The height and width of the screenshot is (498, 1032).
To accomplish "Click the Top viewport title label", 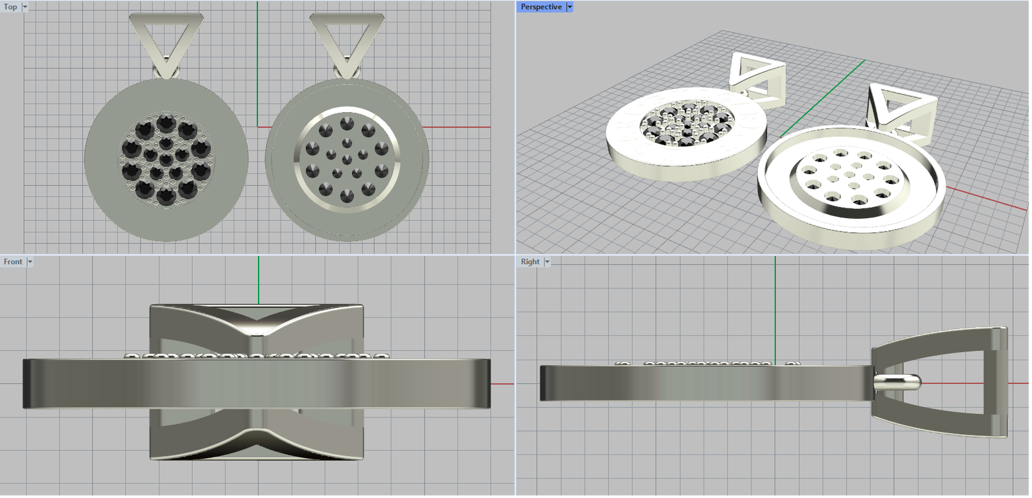I will pyautogui.click(x=10, y=7).
